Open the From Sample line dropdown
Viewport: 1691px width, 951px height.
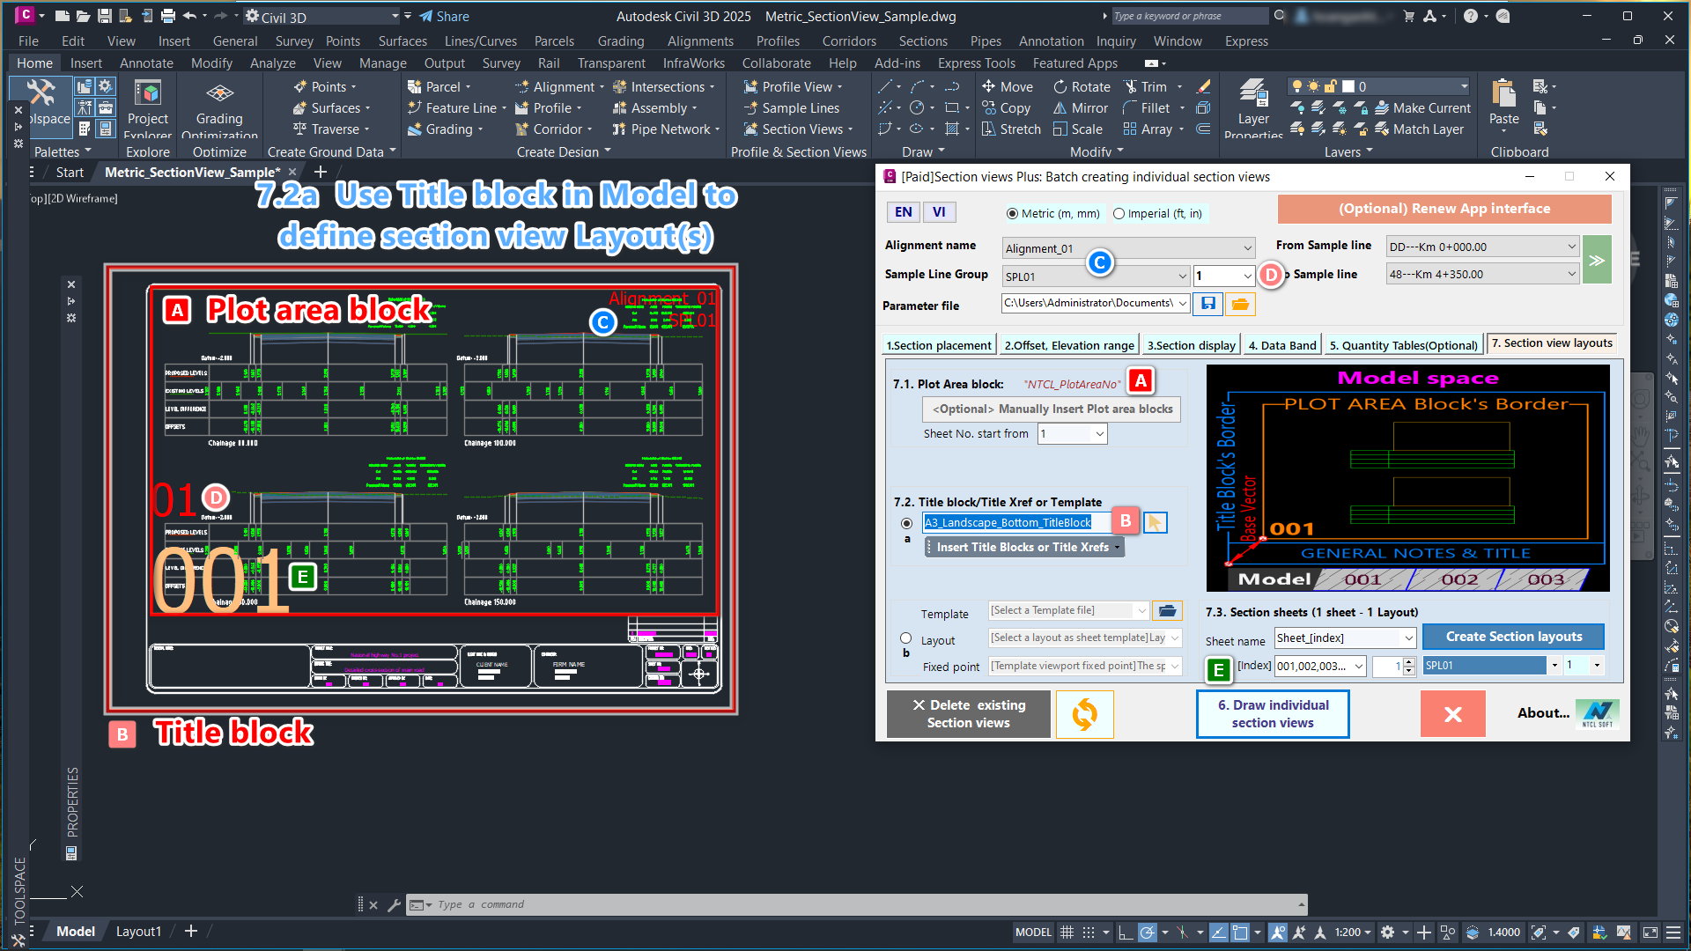[1571, 247]
